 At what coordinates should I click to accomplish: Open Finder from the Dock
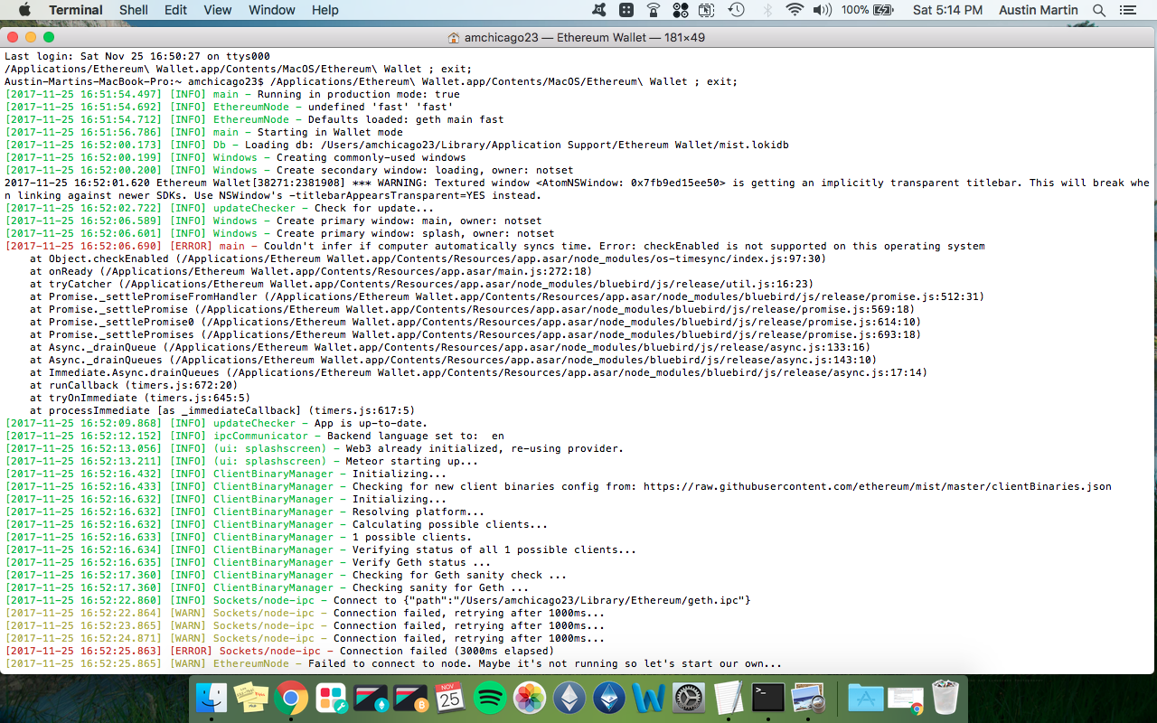click(212, 698)
